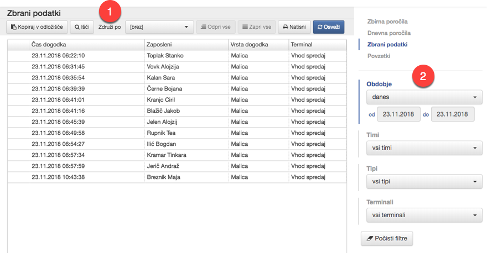
Task: Click the od date field 23.11.2018
Action: click(398, 114)
